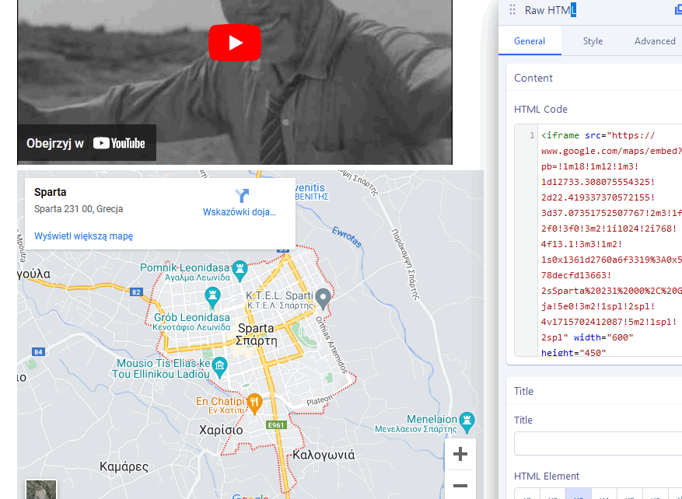Open 'Wyświetl większą mapę' link

coord(83,236)
